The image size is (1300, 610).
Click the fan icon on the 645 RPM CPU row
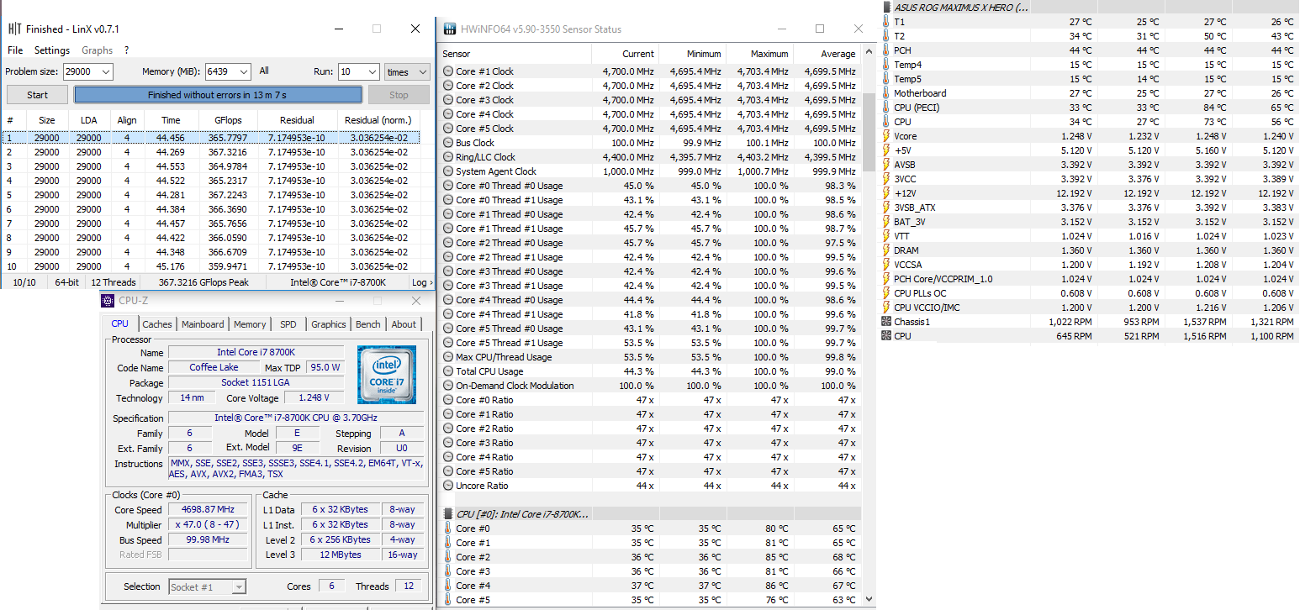885,336
